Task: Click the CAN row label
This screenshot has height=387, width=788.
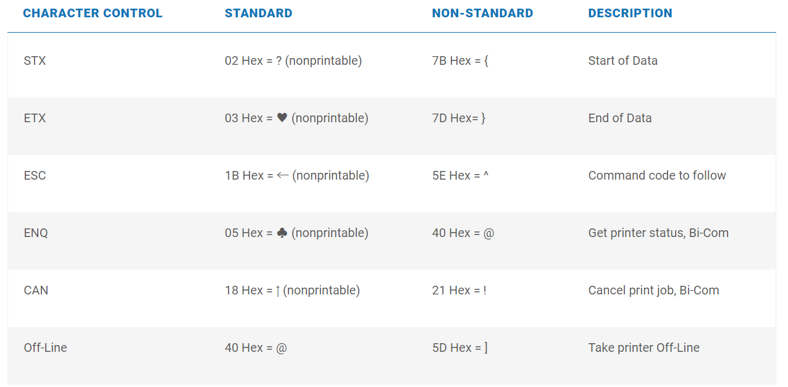Action: [x=36, y=290]
